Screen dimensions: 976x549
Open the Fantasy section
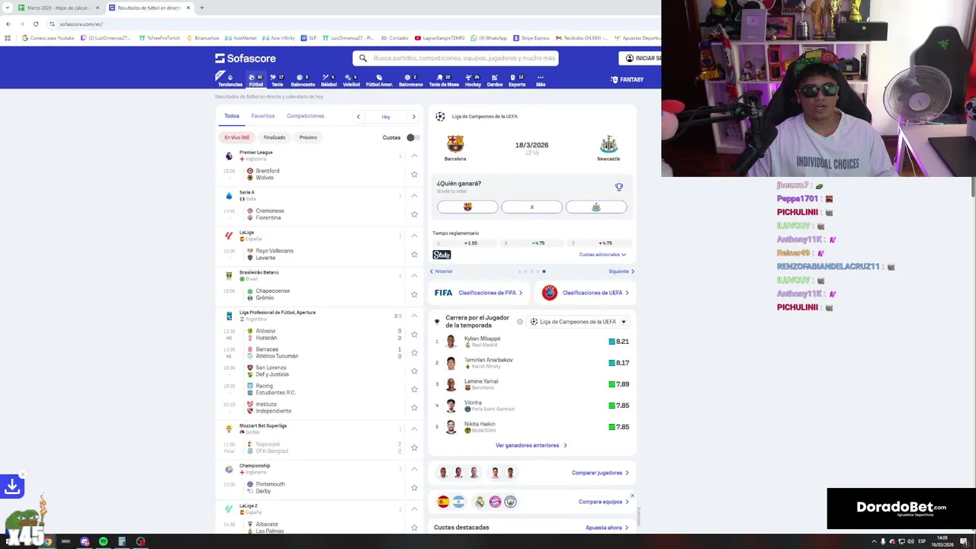click(x=627, y=79)
